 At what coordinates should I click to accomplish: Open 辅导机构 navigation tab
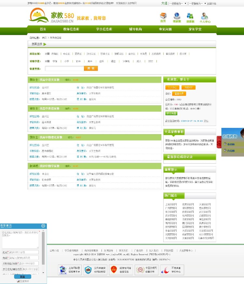pyautogui.click(x=135, y=29)
